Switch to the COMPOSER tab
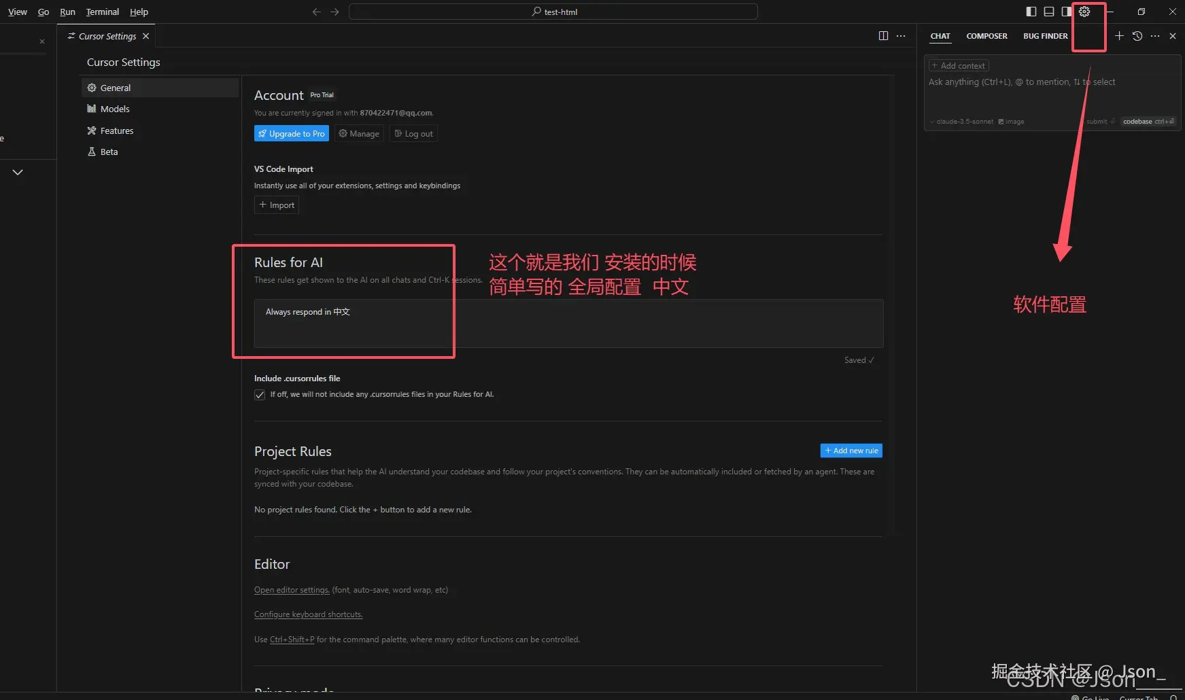 click(986, 36)
